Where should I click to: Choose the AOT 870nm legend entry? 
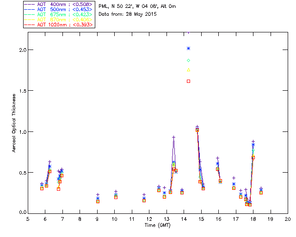[59, 19]
